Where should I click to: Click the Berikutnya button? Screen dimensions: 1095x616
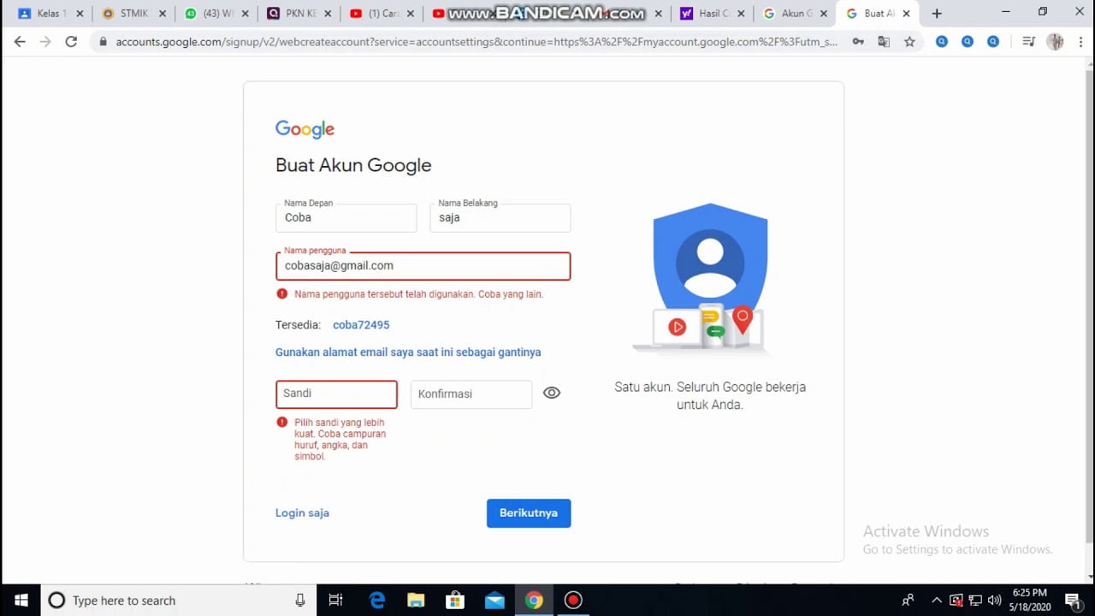529,513
